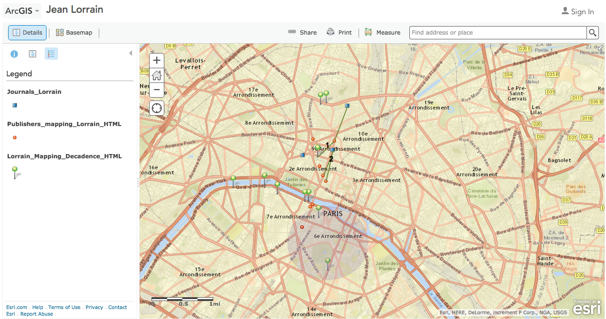Collapse the side panel arrow
Viewport: 606px width, 319px height.
pyautogui.click(x=131, y=54)
